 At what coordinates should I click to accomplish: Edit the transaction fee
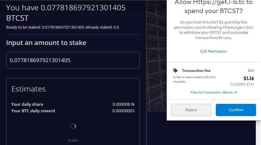[251, 71]
